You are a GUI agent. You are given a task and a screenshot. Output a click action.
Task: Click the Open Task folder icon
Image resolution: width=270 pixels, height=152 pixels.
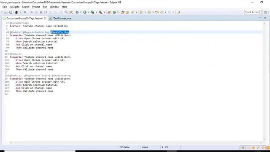click(127, 12)
